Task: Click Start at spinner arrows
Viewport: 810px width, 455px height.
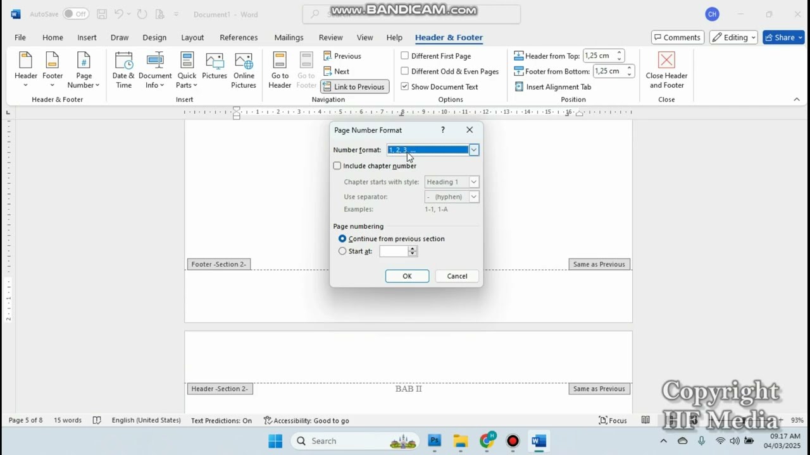Action: pos(413,251)
